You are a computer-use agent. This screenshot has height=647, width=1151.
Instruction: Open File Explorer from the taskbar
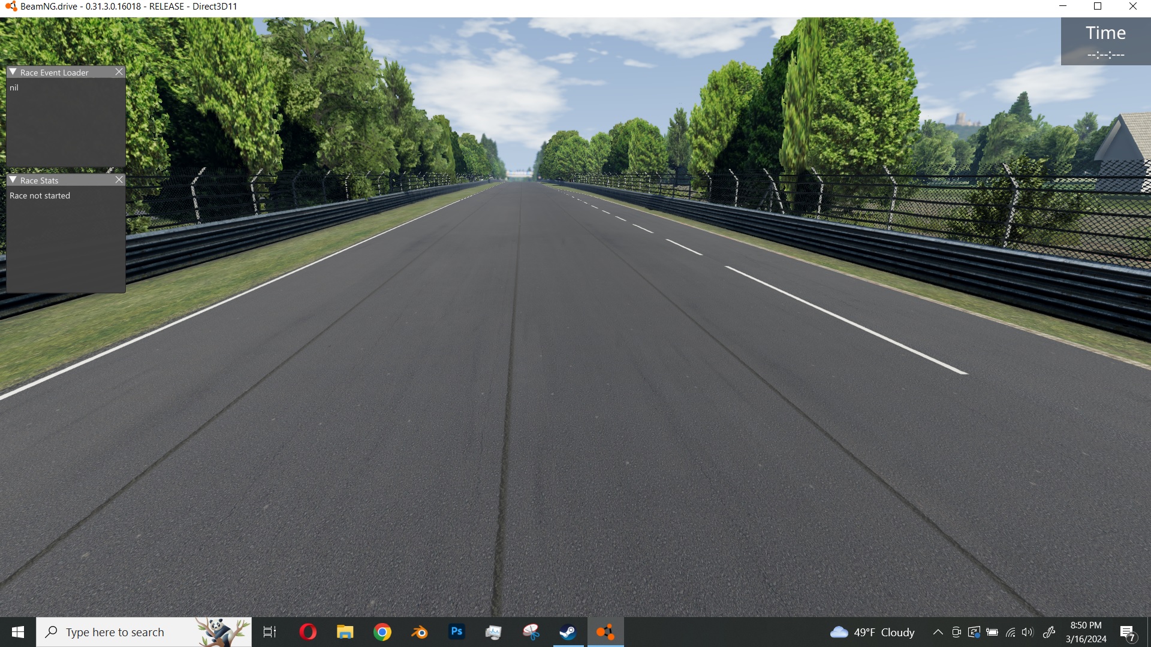coord(345,632)
